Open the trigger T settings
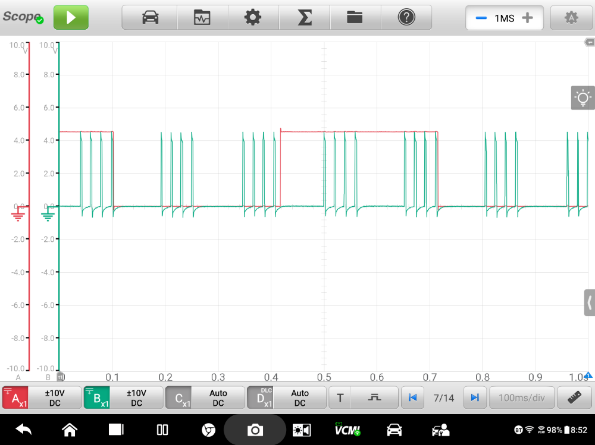The width and height of the screenshot is (595, 445). [340, 397]
